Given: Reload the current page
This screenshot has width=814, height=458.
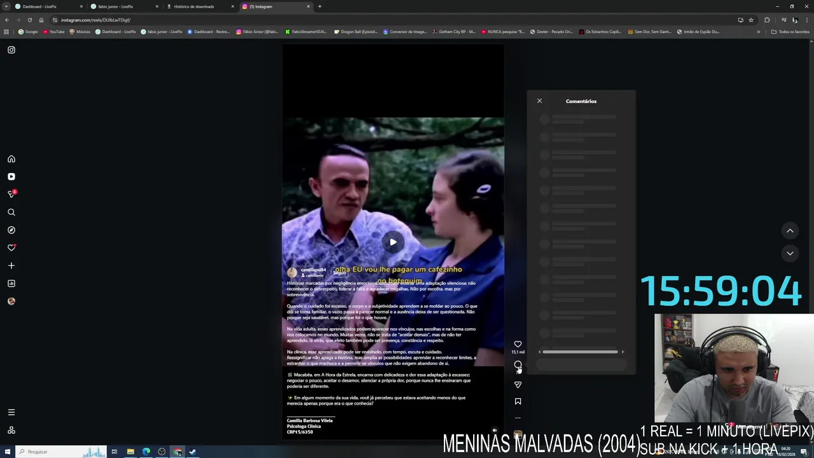Looking at the screenshot, I should pos(29,20).
